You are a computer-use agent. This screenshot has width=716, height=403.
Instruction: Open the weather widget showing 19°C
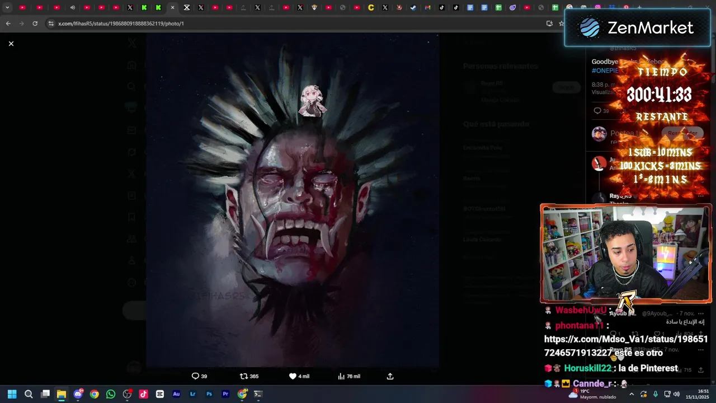(593, 394)
